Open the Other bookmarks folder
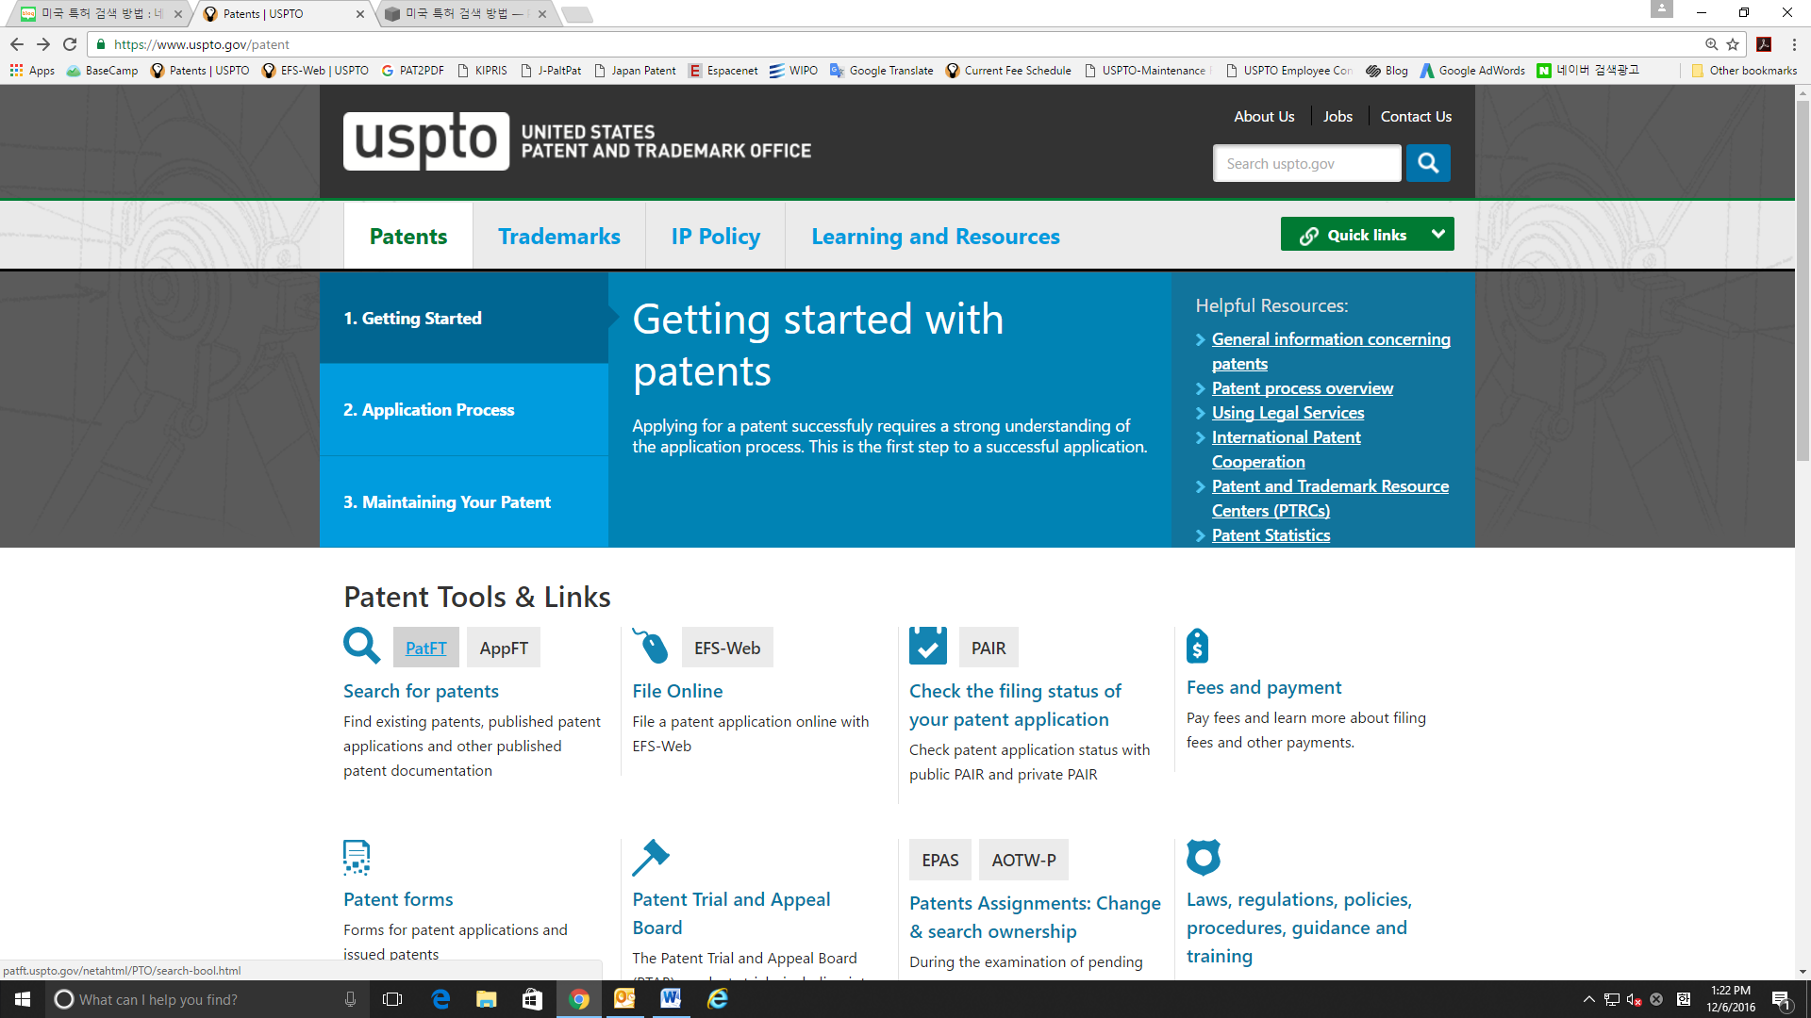The height and width of the screenshot is (1018, 1811). pyautogui.click(x=1744, y=71)
